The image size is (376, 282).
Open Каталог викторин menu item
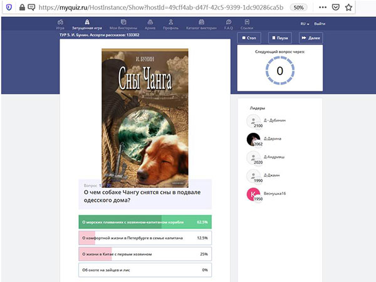(202, 25)
